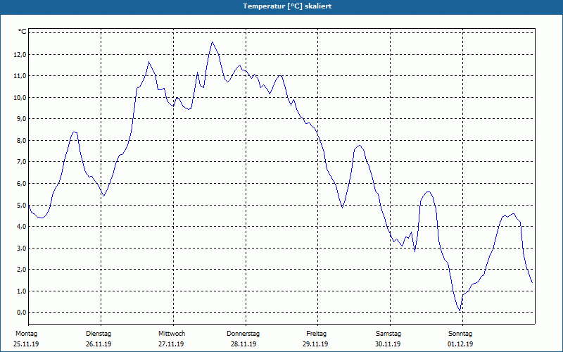Select the Dienstag day label
Screen dimensions: 563x352
tap(99, 334)
